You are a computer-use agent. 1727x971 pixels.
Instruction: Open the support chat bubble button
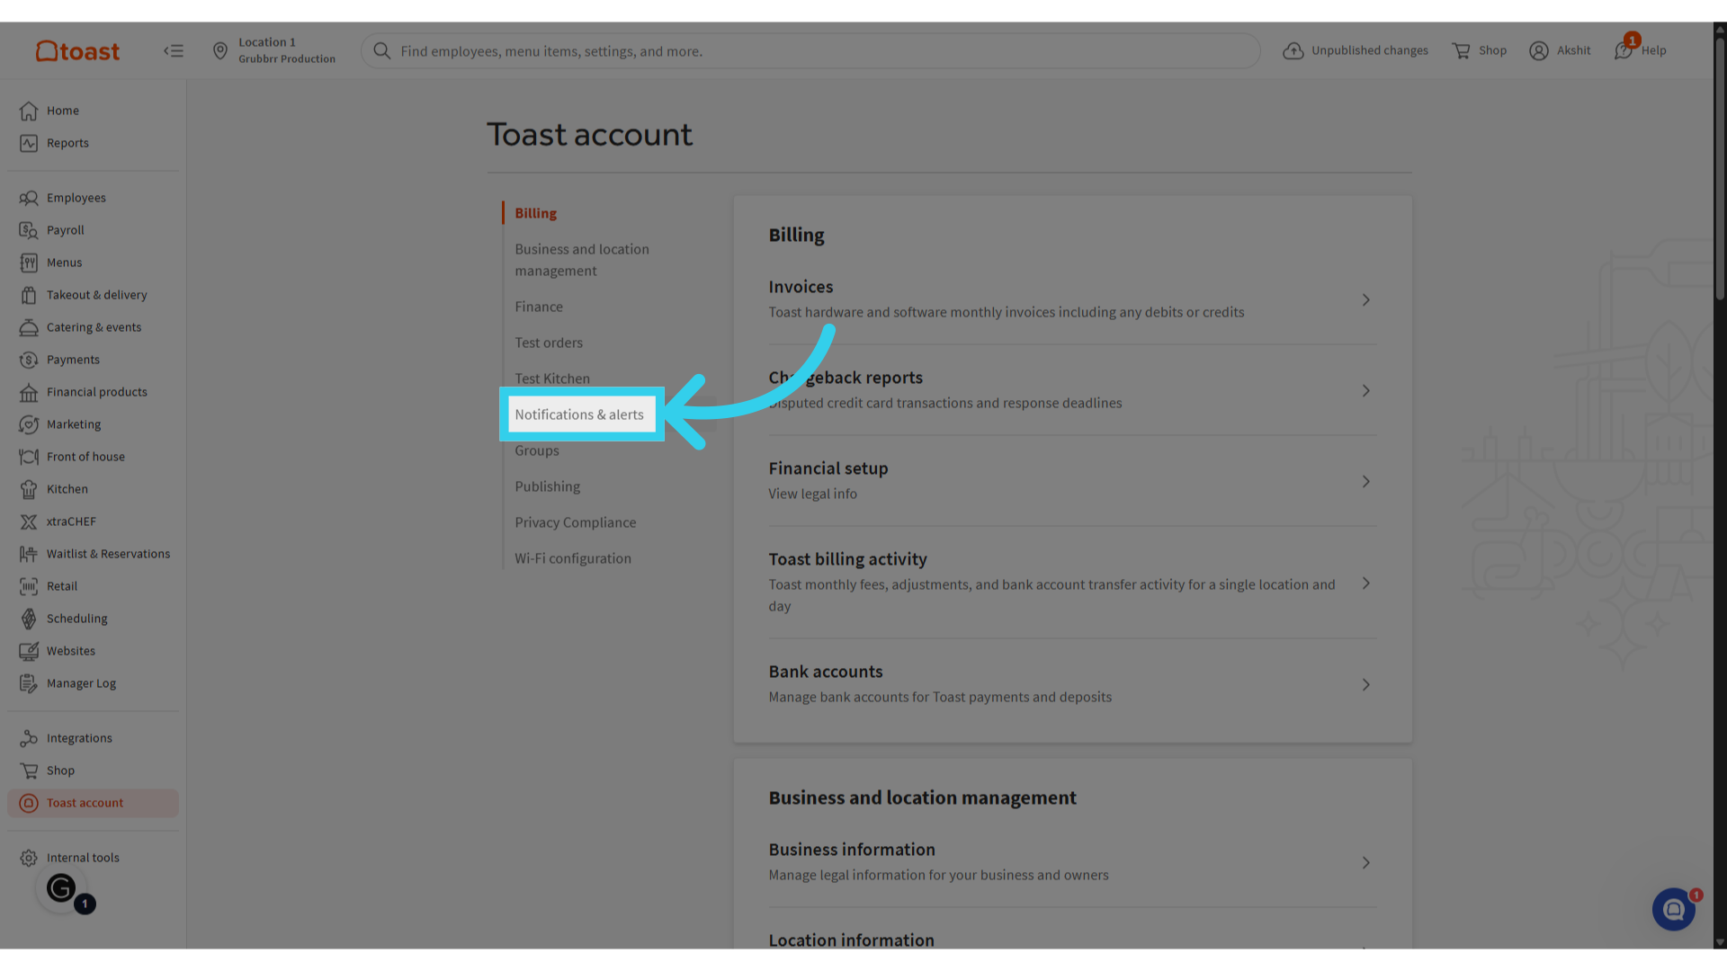click(x=1674, y=909)
